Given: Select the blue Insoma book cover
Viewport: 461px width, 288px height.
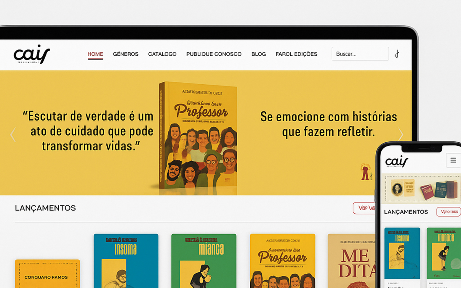Looking at the screenshot, I should (x=126, y=261).
